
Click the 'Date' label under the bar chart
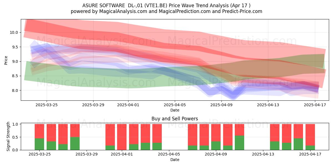175,160
